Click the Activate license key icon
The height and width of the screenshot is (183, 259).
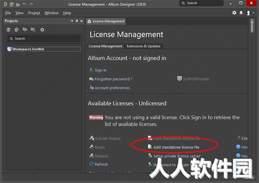[92, 138]
